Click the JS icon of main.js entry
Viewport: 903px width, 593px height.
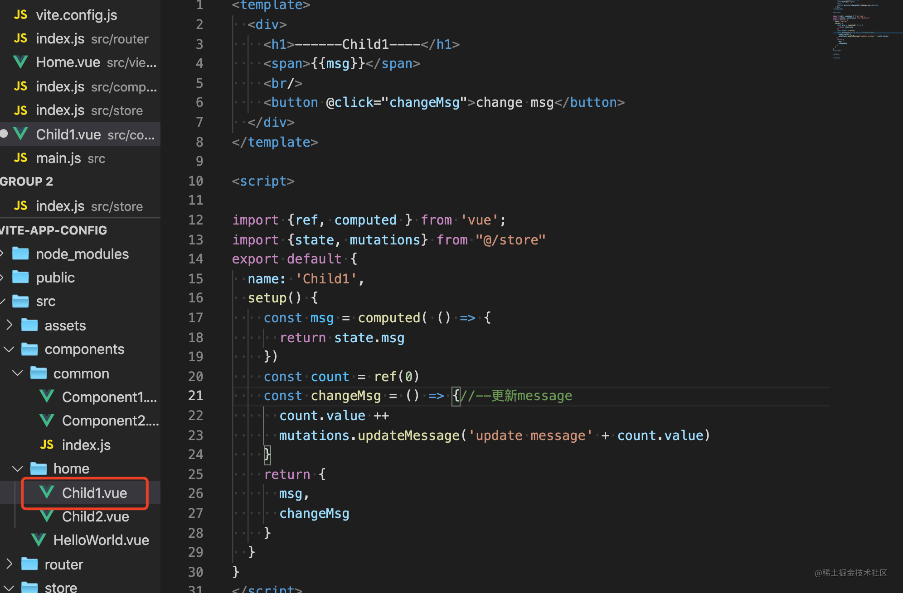click(20, 158)
